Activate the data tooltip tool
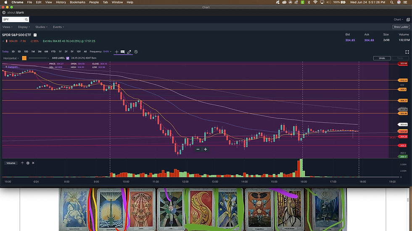This screenshot has width=412, height=231. [x=122, y=52]
